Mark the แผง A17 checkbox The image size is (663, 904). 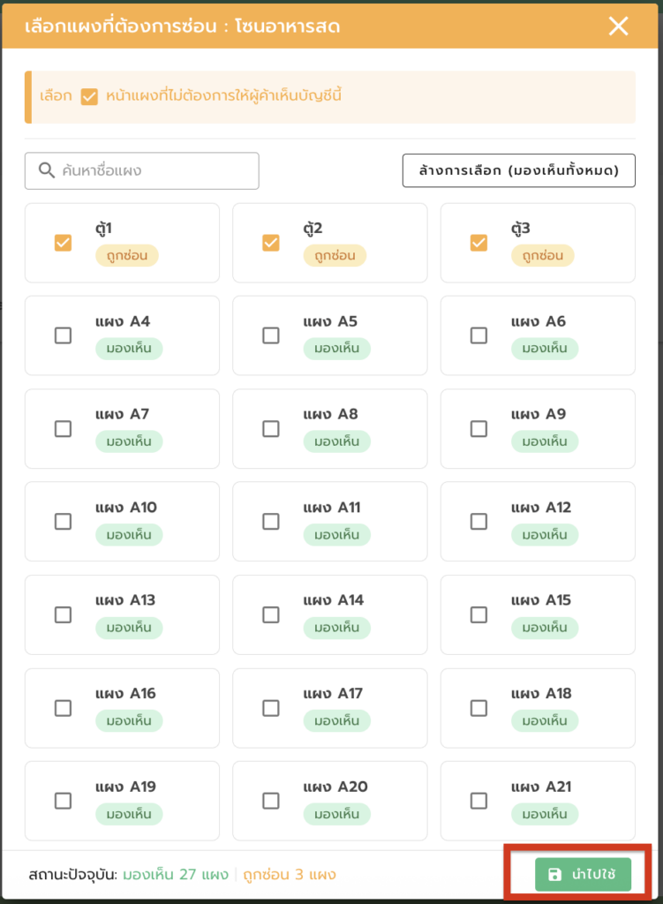pos(271,708)
